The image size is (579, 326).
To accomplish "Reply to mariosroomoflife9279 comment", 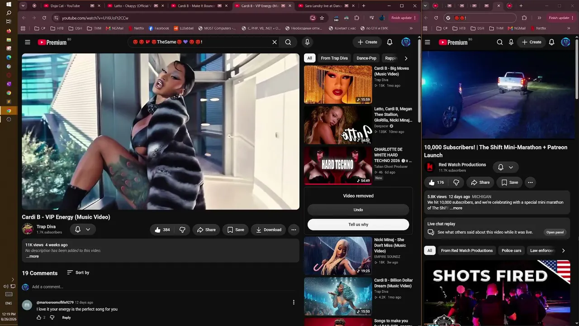I will pos(66,317).
